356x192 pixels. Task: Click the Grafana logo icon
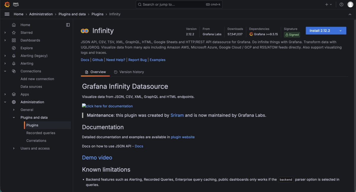pos(7,4)
